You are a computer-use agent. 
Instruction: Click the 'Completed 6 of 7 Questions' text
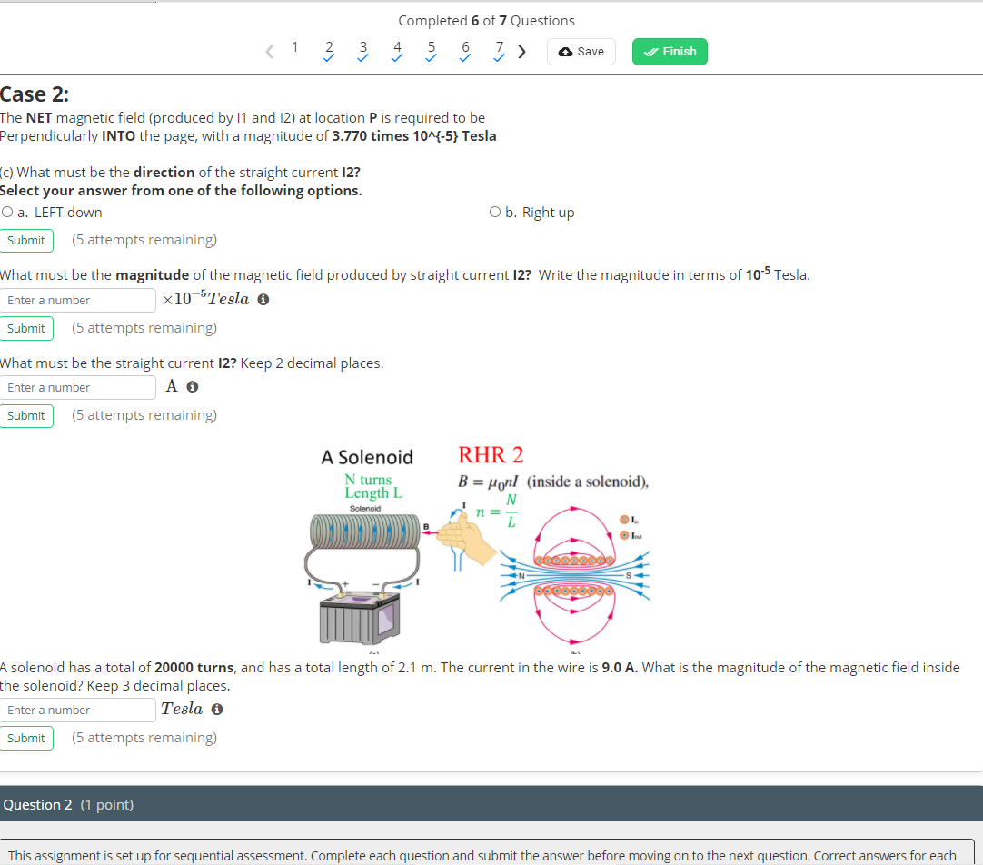(486, 21)
